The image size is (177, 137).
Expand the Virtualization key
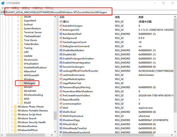click(x=18, y=64)
